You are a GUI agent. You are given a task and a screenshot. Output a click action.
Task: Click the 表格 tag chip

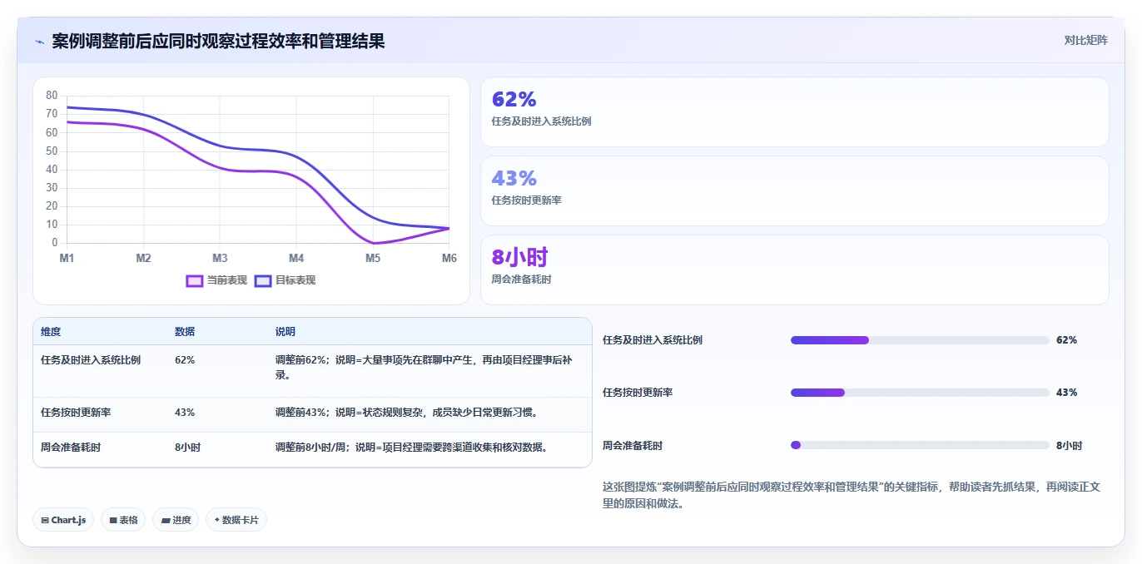coord(123,520)
